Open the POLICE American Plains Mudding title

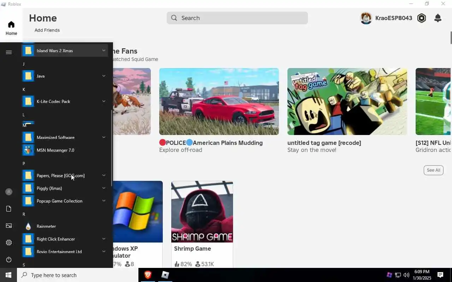[211, 143]
